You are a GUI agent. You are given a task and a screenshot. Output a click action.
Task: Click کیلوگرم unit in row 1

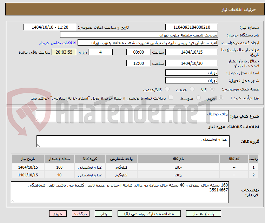point(121,167)
